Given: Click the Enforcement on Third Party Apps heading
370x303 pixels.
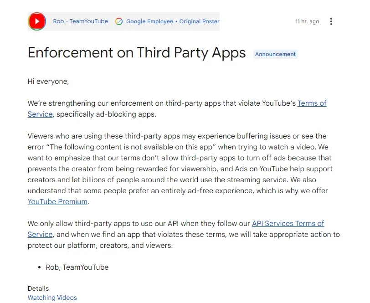Looking at the screenshot, I should click(137, 52).
